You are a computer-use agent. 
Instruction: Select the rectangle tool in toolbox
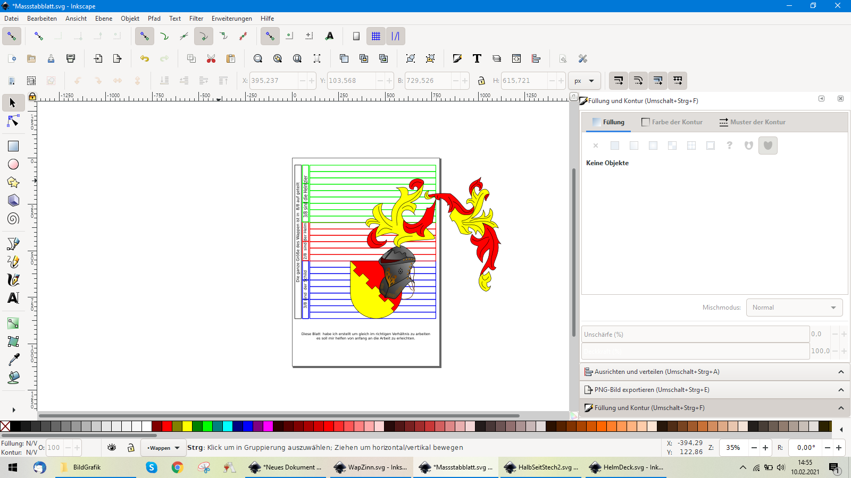tap(13, 146)
